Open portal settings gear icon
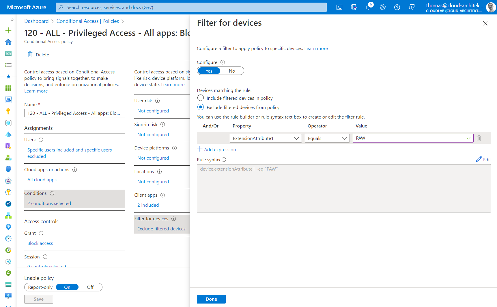The image size is (497, 307). pyautogui.click(x=383, y=7)
